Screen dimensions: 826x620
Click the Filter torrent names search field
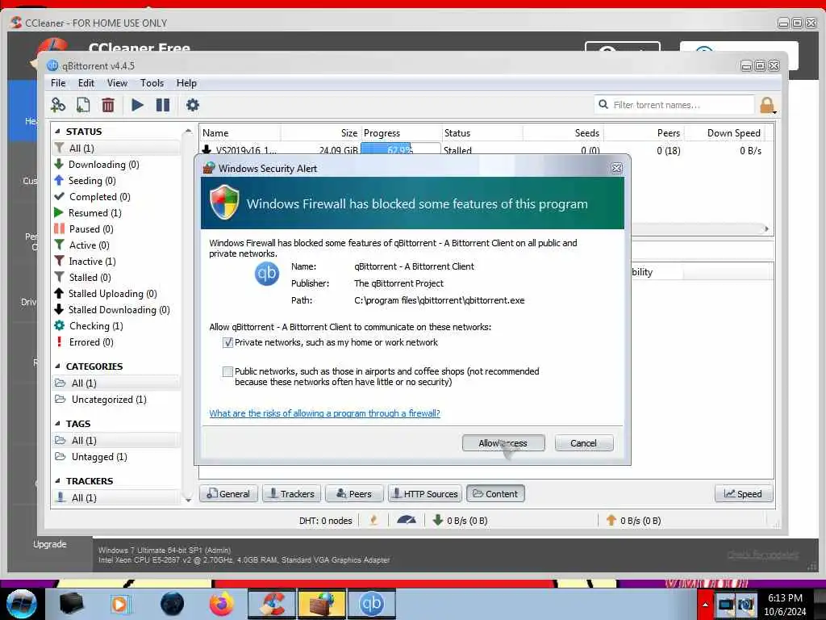[674, 105]
